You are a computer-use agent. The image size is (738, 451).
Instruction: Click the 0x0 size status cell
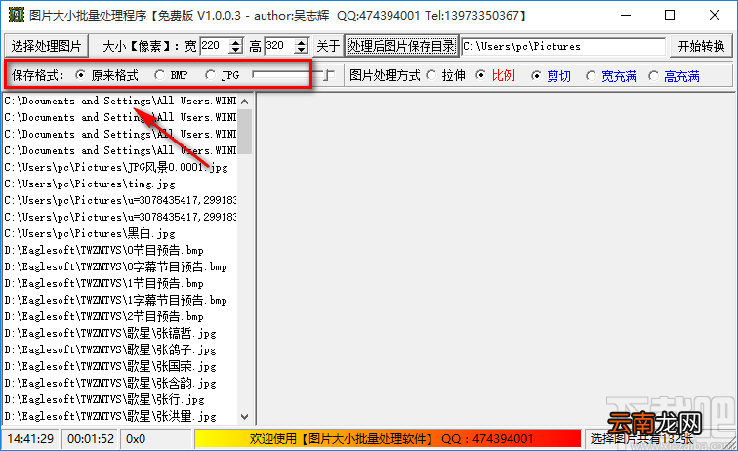pos(156,438)
